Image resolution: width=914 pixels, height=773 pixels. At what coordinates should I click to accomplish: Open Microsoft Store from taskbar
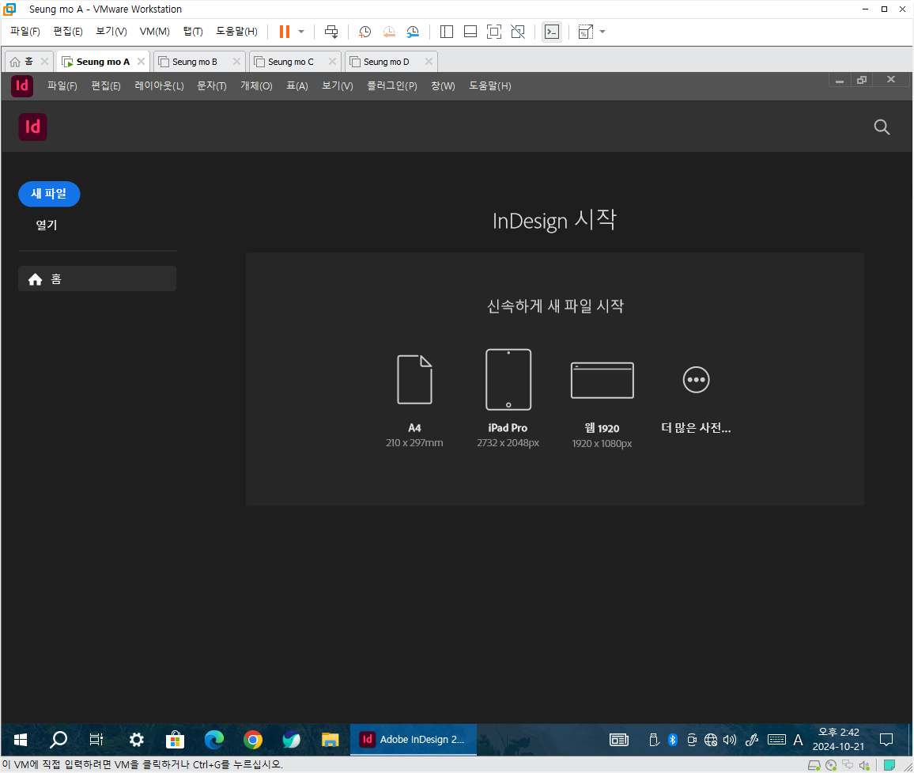coord(175,740)
